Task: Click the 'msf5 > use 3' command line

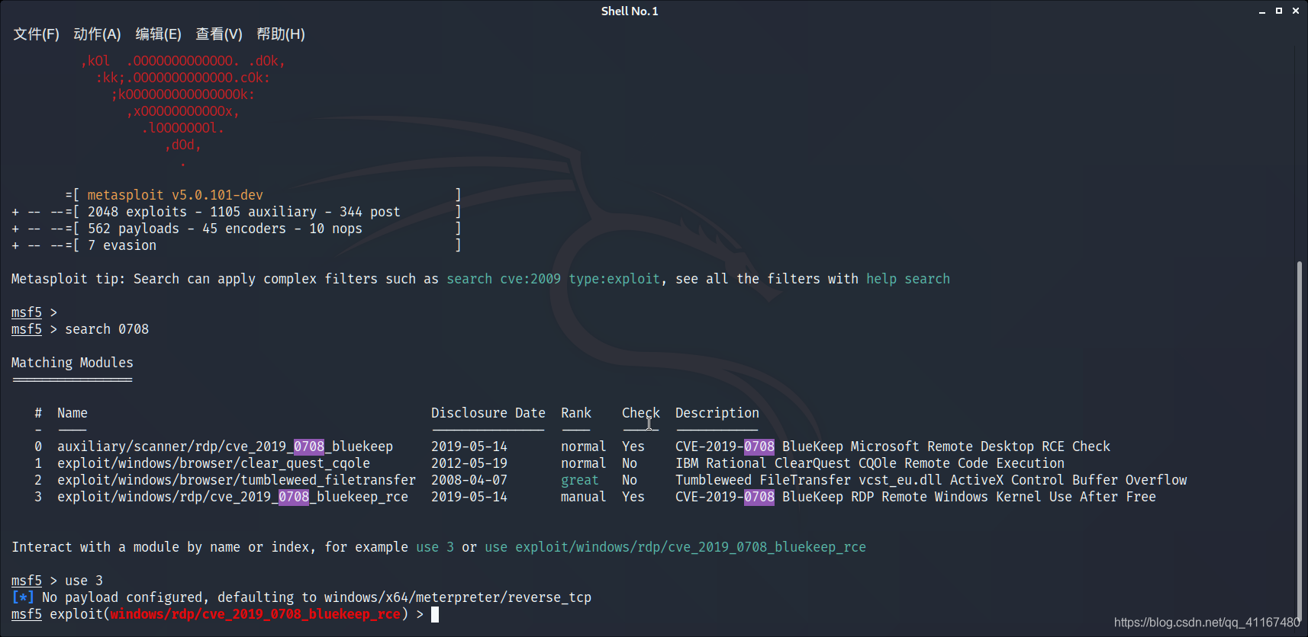Action: coord(57,581)
